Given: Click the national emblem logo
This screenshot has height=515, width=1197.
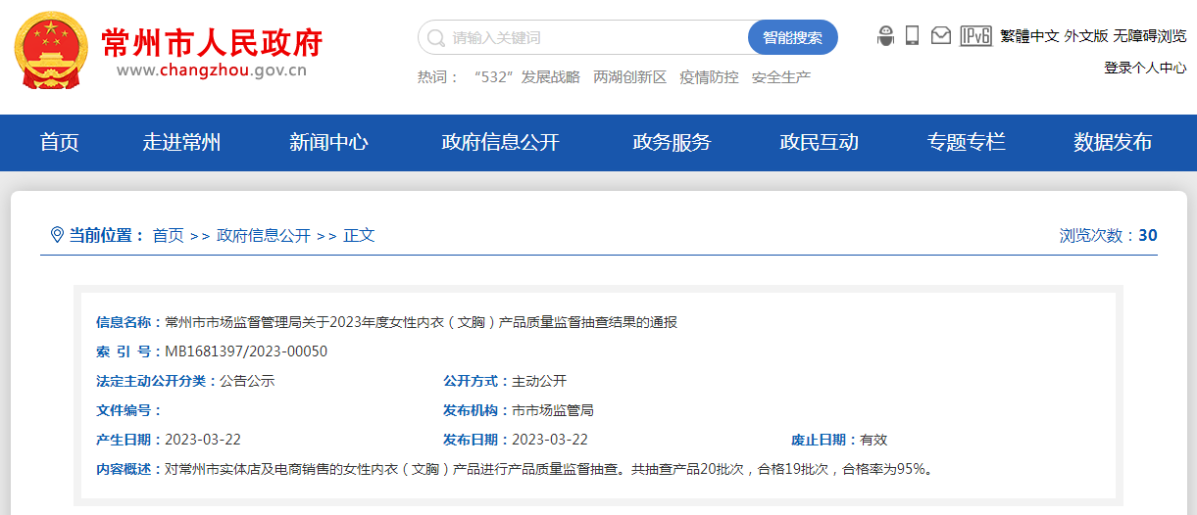Looking at the screenshot, I should (51, 50).
